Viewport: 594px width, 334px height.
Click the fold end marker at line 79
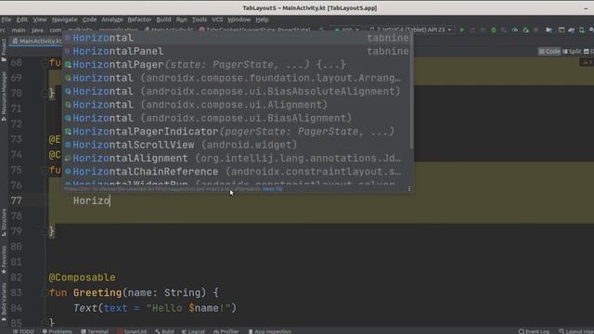pyautogui.click(x=44, y=231)
